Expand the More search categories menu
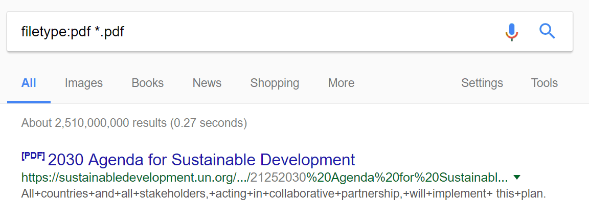 point(341,83)
